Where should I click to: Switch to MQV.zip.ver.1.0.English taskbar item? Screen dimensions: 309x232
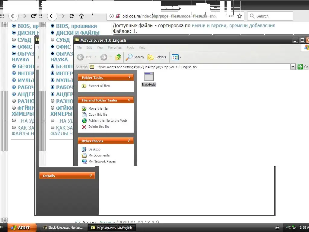(112, 228)
